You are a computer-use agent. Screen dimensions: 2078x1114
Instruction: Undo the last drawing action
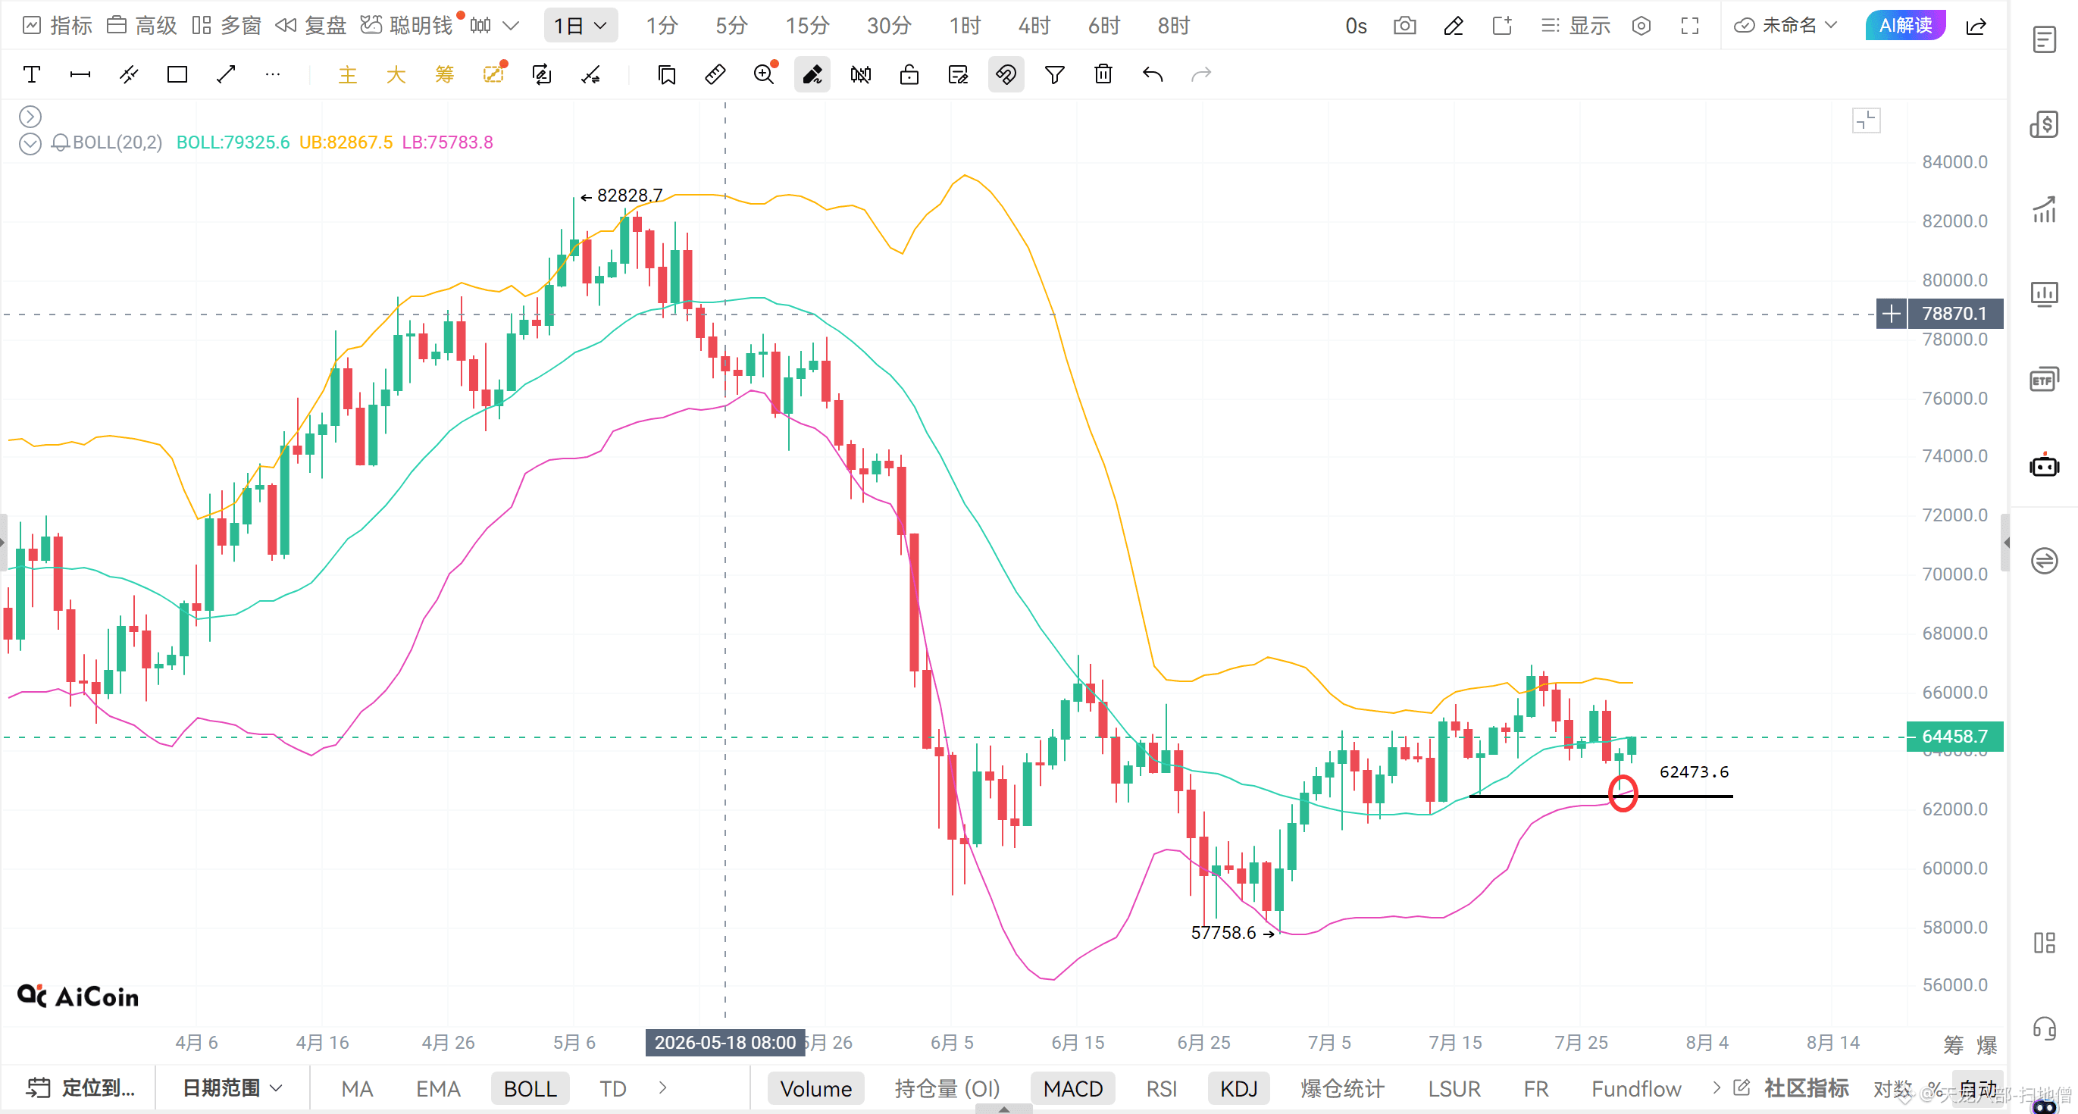click(1153, 75)
